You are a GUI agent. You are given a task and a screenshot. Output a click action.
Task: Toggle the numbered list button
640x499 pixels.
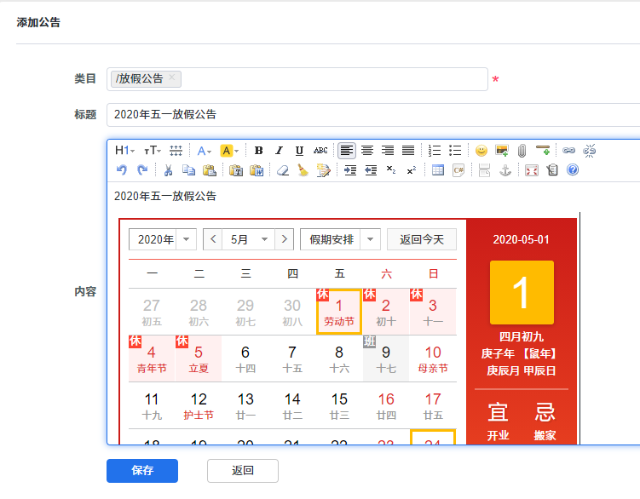(435, 151)
